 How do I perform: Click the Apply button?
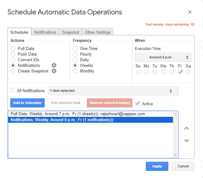(x=157, y=166)
